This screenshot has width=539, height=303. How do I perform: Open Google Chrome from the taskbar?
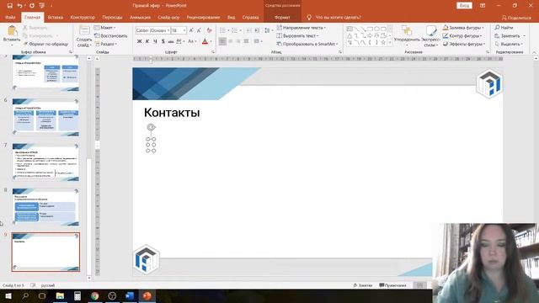click(95, 295)
